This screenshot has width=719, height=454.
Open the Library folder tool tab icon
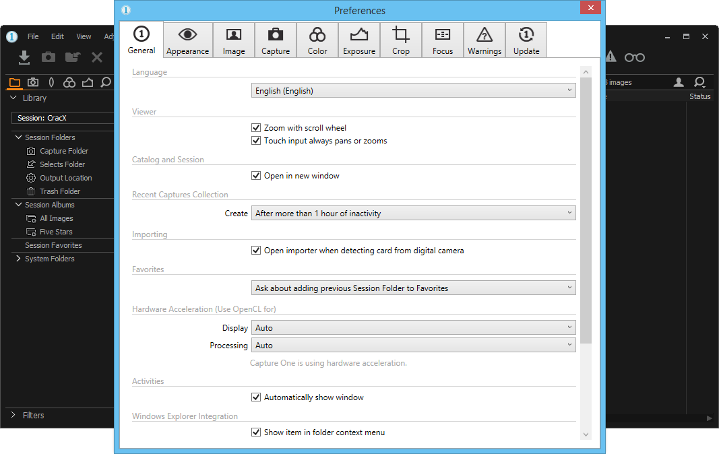click(15, 83)
